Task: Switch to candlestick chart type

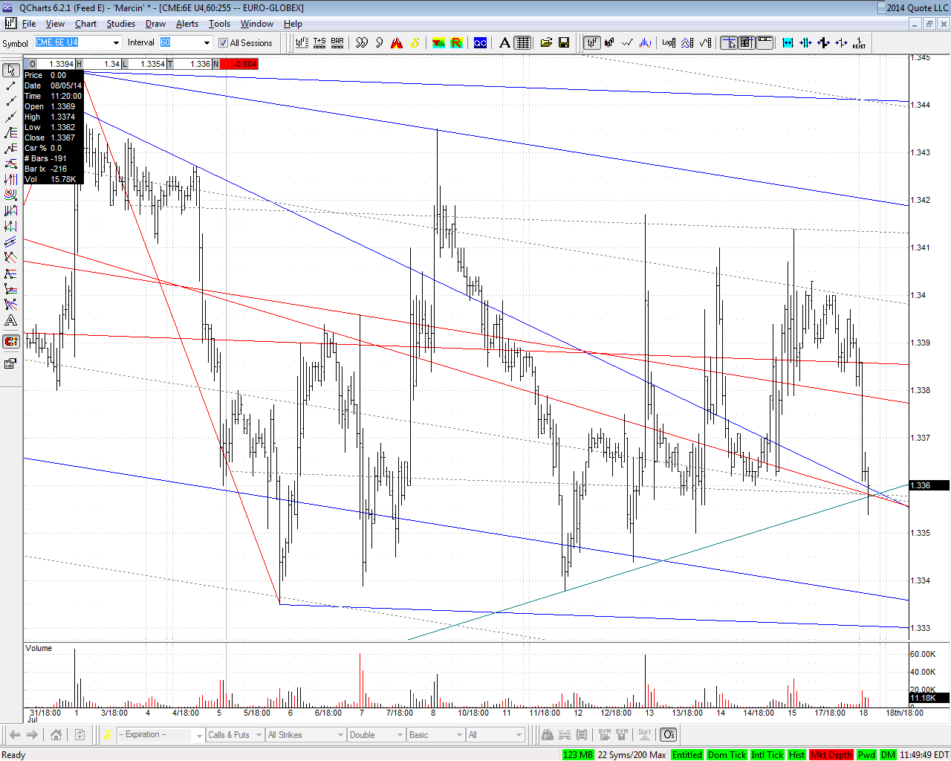Action: click(609, 43)
